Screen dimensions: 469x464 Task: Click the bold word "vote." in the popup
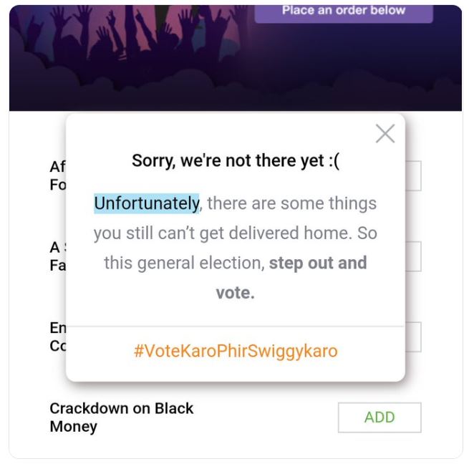point(235,293)
